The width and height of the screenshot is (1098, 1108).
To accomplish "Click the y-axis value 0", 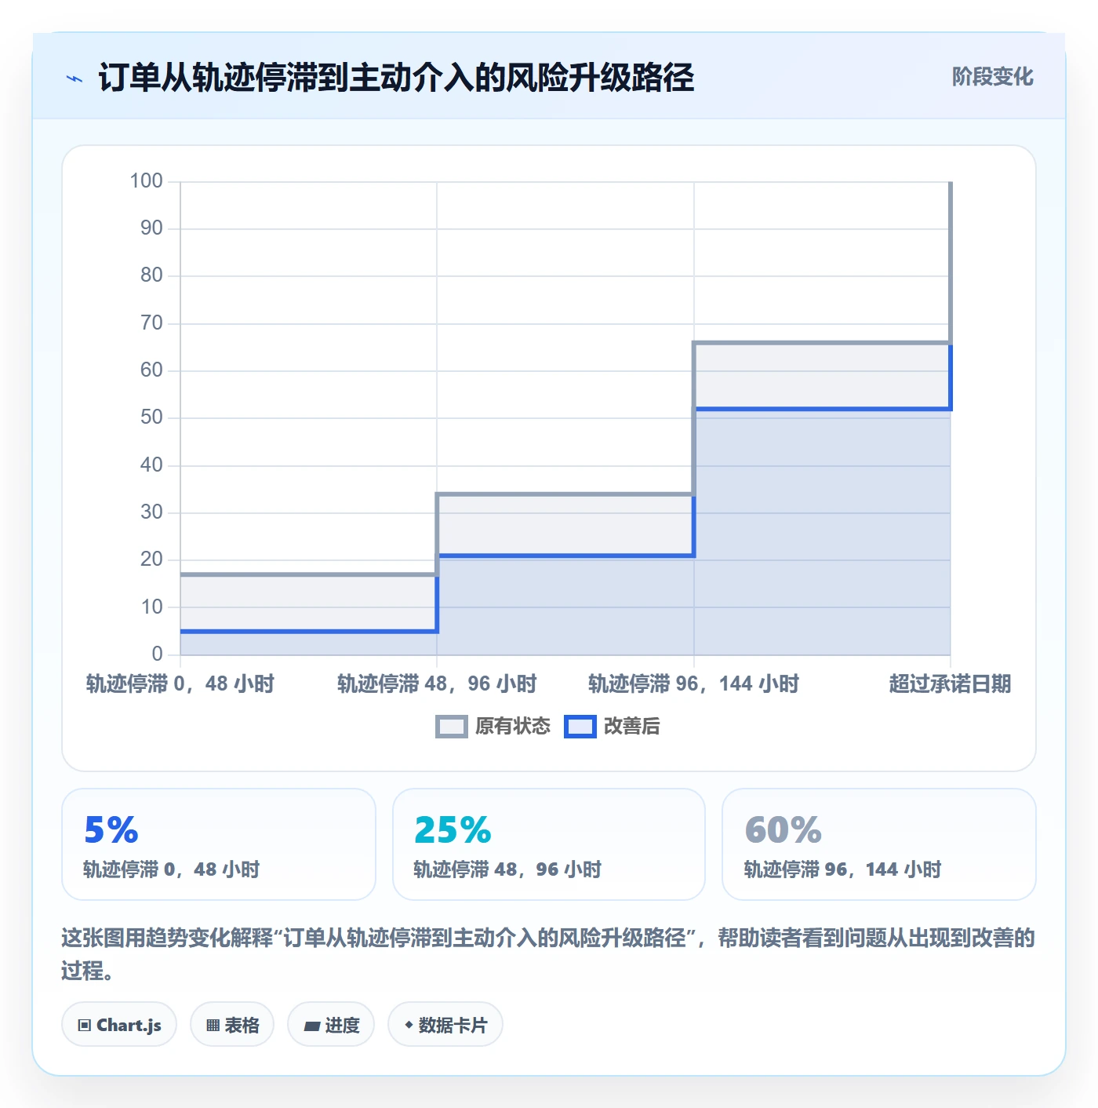I will pos(157,654).
